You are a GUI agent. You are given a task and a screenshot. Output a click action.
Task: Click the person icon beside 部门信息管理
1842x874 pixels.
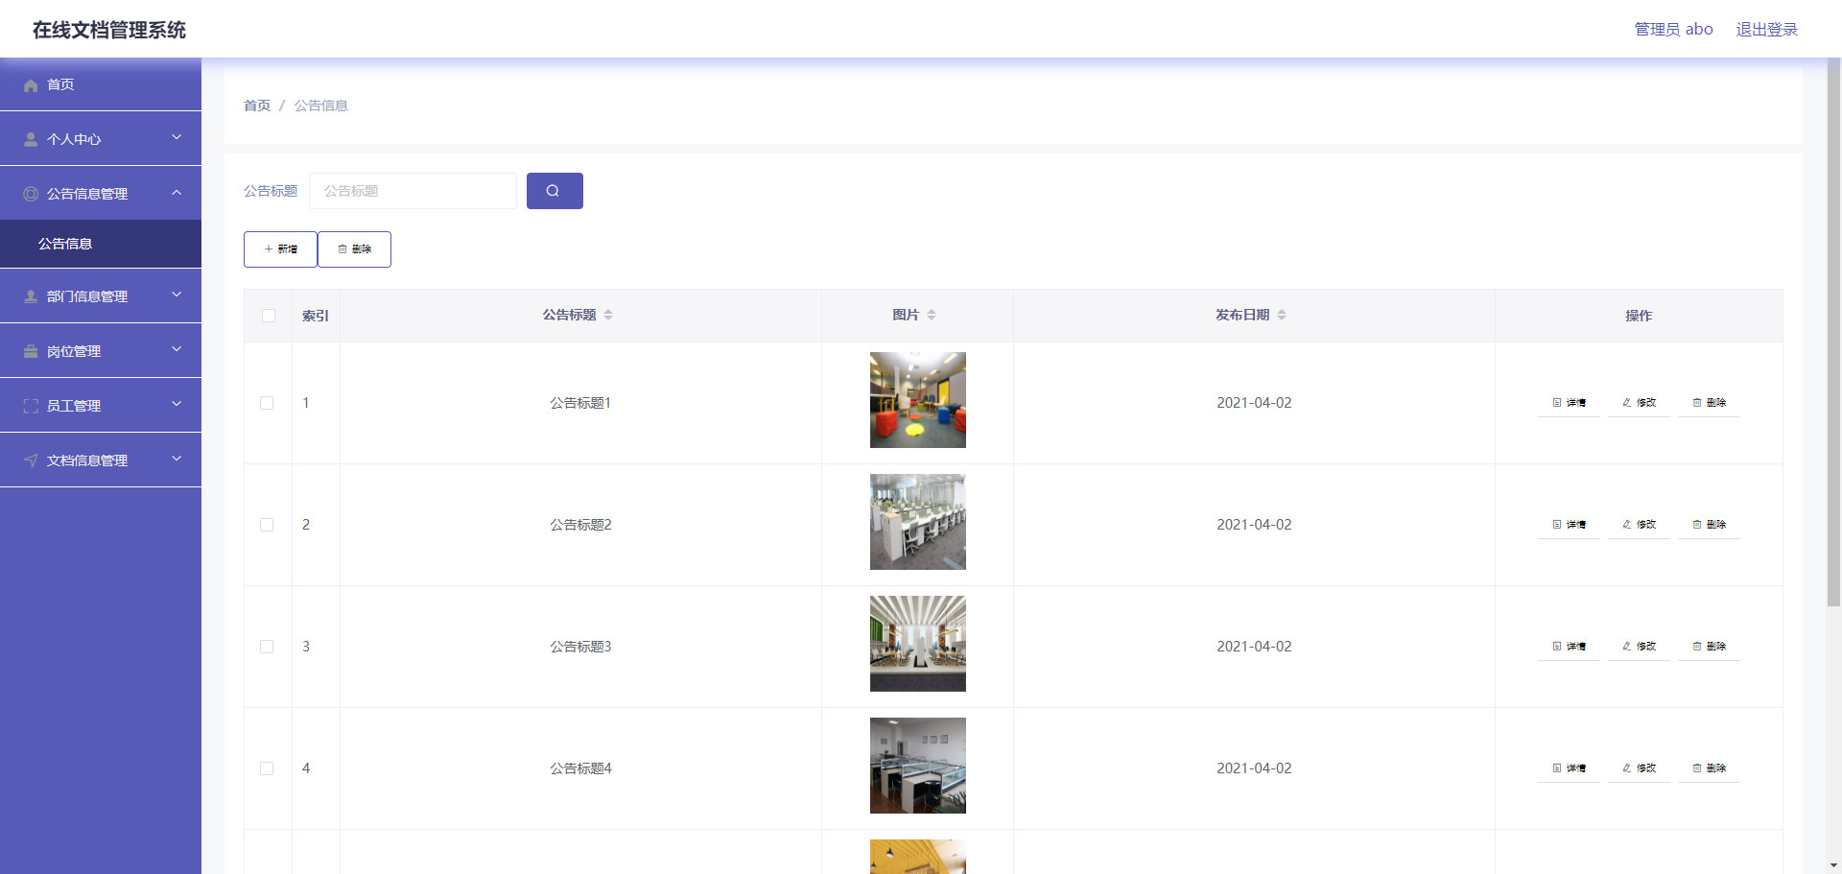(x=31, y=296)
